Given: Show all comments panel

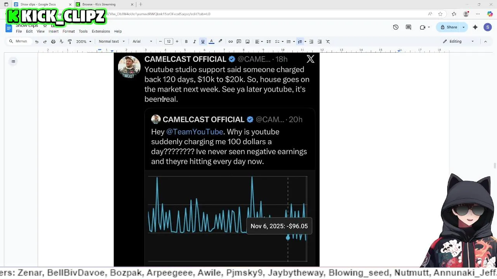Looking at the screenshot, I should click(408, 27).
